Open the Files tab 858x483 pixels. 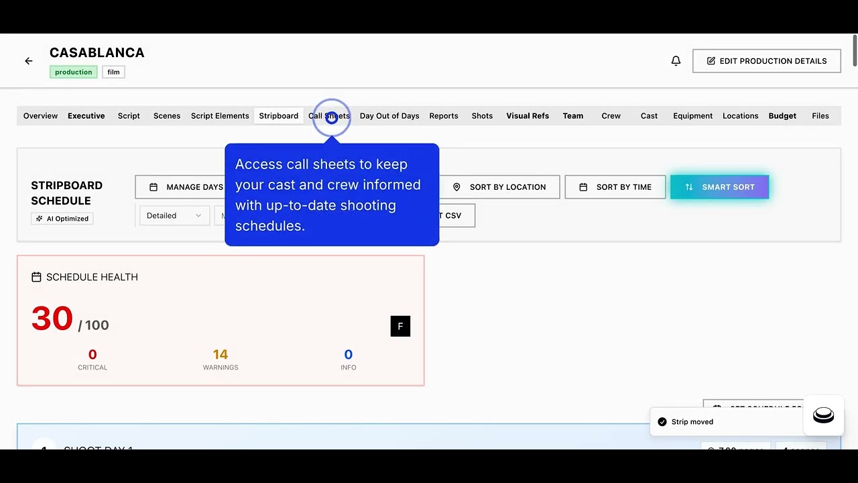(x=820, y=116)
